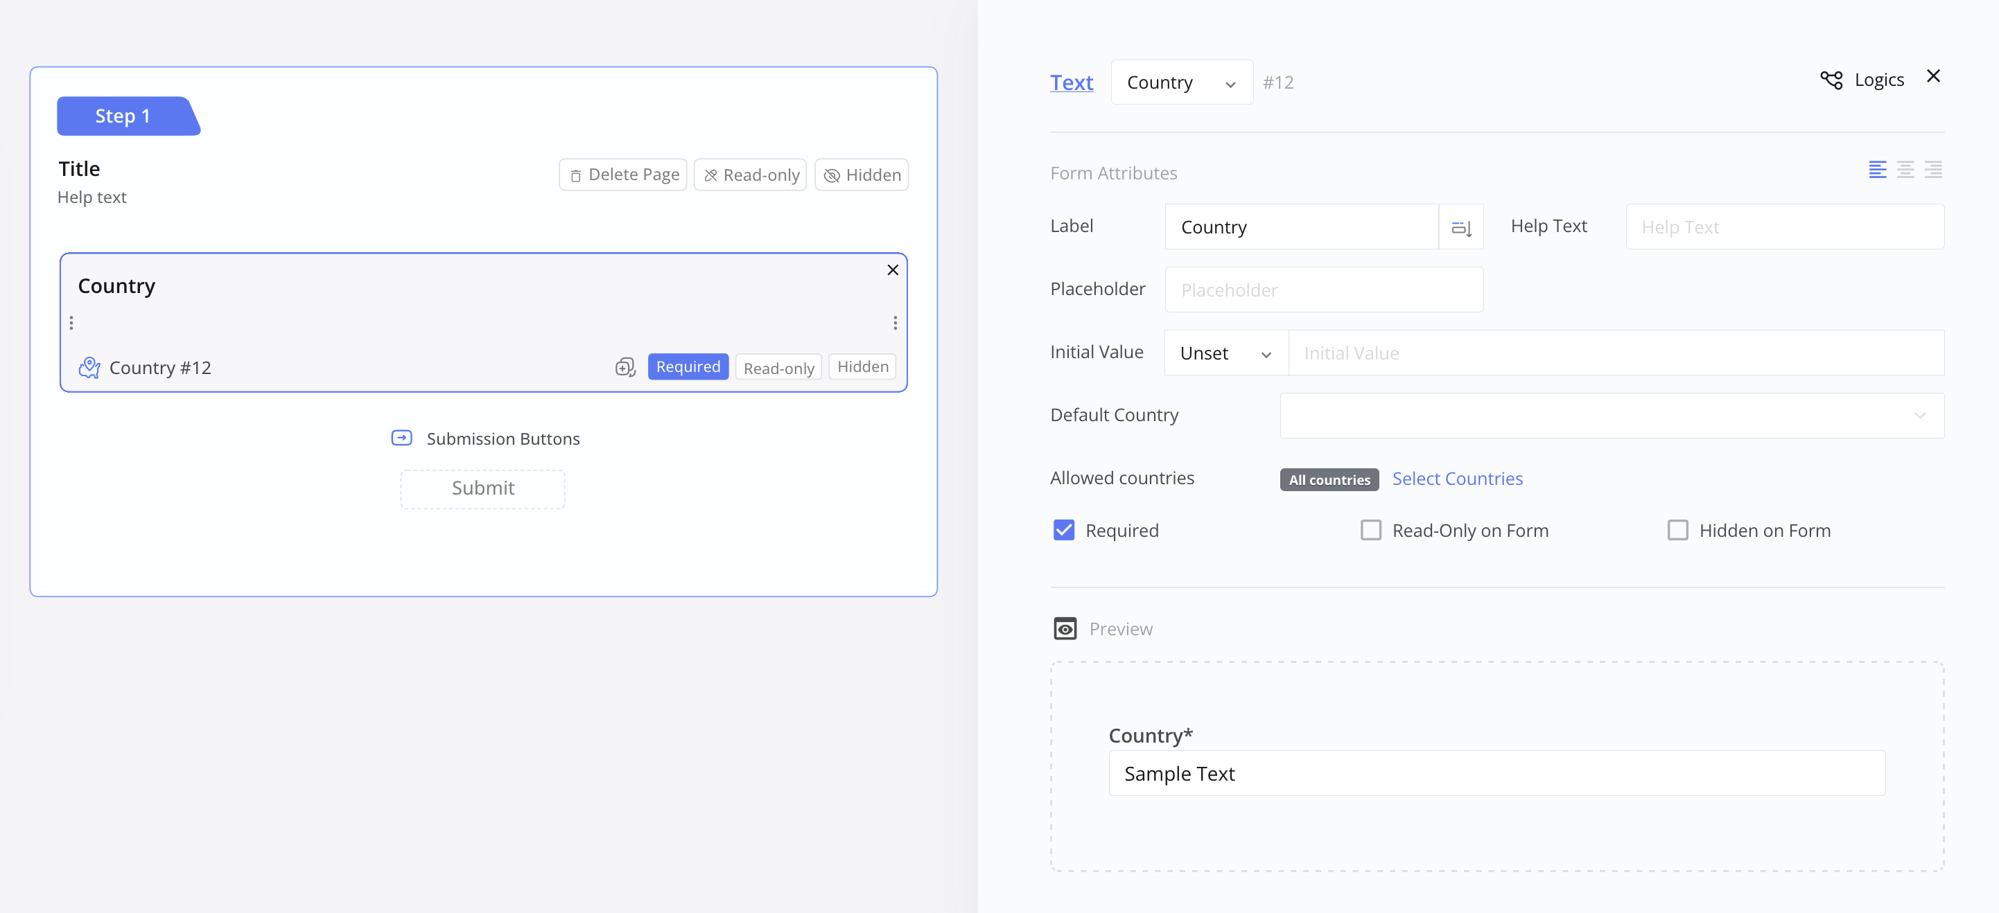
Task: Click the Delete Page button
Action: [623, 175]
